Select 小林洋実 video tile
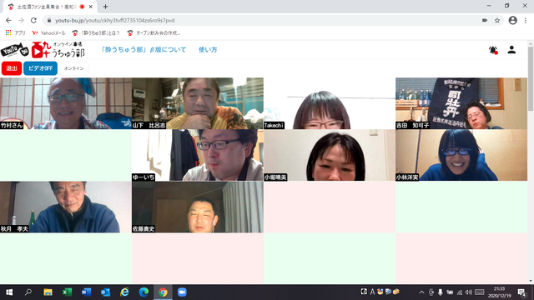Viewport: 534px width, 300px height. [x=461, y=155]
